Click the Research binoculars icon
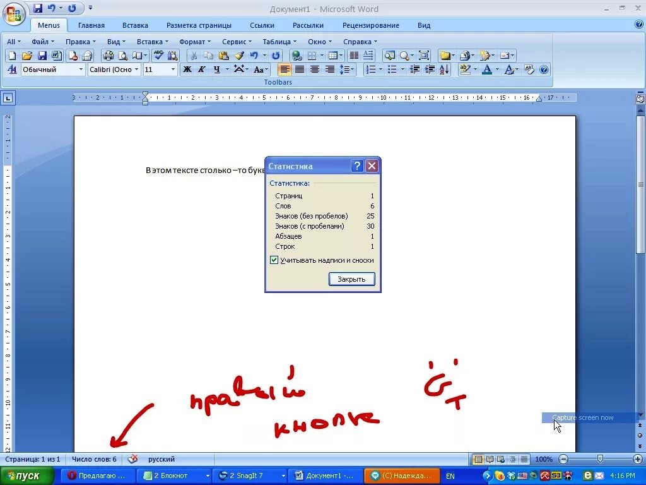 tap(173, 56)
